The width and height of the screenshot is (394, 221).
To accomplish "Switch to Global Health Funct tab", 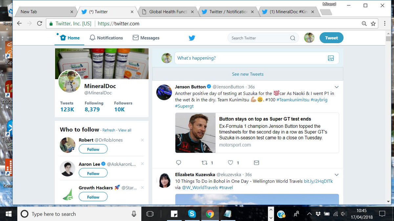I will (168, 12).
